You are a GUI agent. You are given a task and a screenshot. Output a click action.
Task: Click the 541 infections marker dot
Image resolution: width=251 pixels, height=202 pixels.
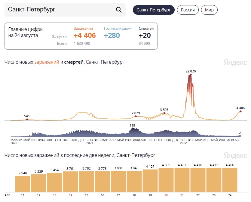pos(27,119)
